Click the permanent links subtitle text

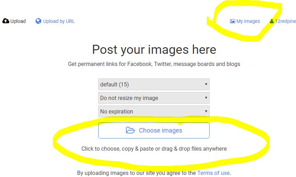coord(154,64)
